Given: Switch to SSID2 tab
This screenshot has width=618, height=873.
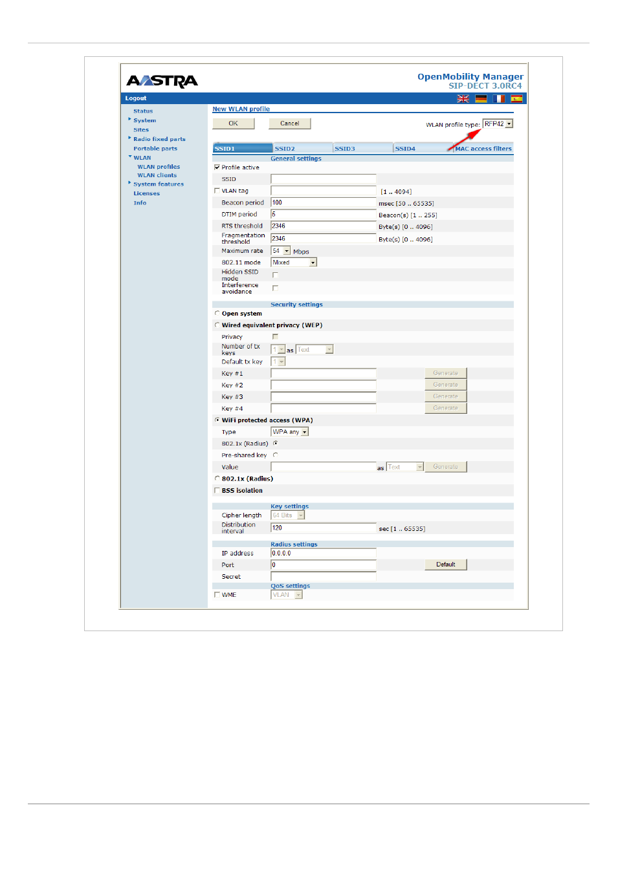Looking at the screenshot, I should tap(302, 148).
